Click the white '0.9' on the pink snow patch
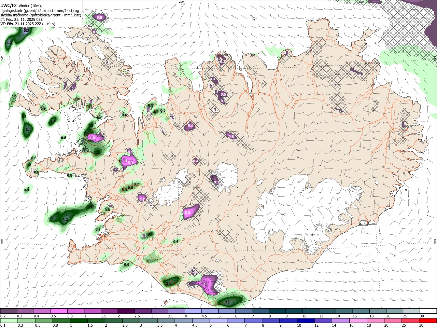The image size is (437, 328). (x=187, y=213)
